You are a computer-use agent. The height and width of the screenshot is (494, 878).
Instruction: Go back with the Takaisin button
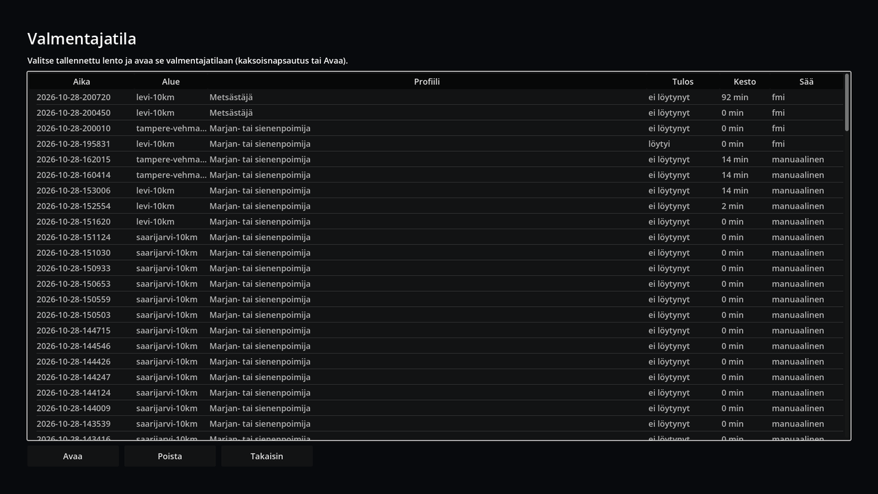point(267,456)
